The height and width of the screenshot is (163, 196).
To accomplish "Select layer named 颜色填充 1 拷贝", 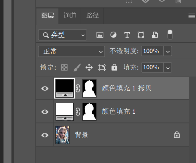I will point(126,88).
